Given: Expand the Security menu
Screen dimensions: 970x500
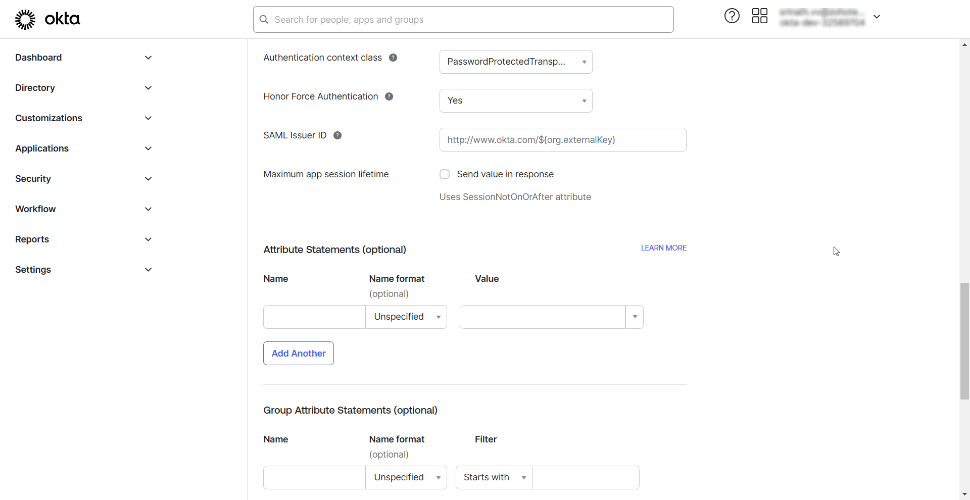Looking at the screenshot, I should point(83,179).
